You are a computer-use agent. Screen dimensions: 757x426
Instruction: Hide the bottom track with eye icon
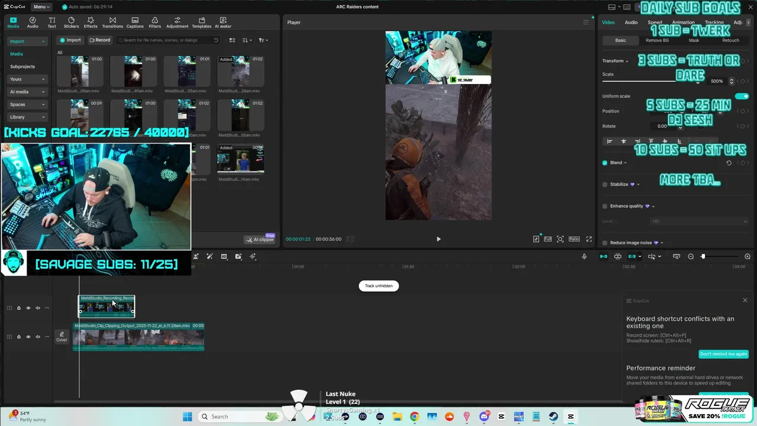[28, 337]
